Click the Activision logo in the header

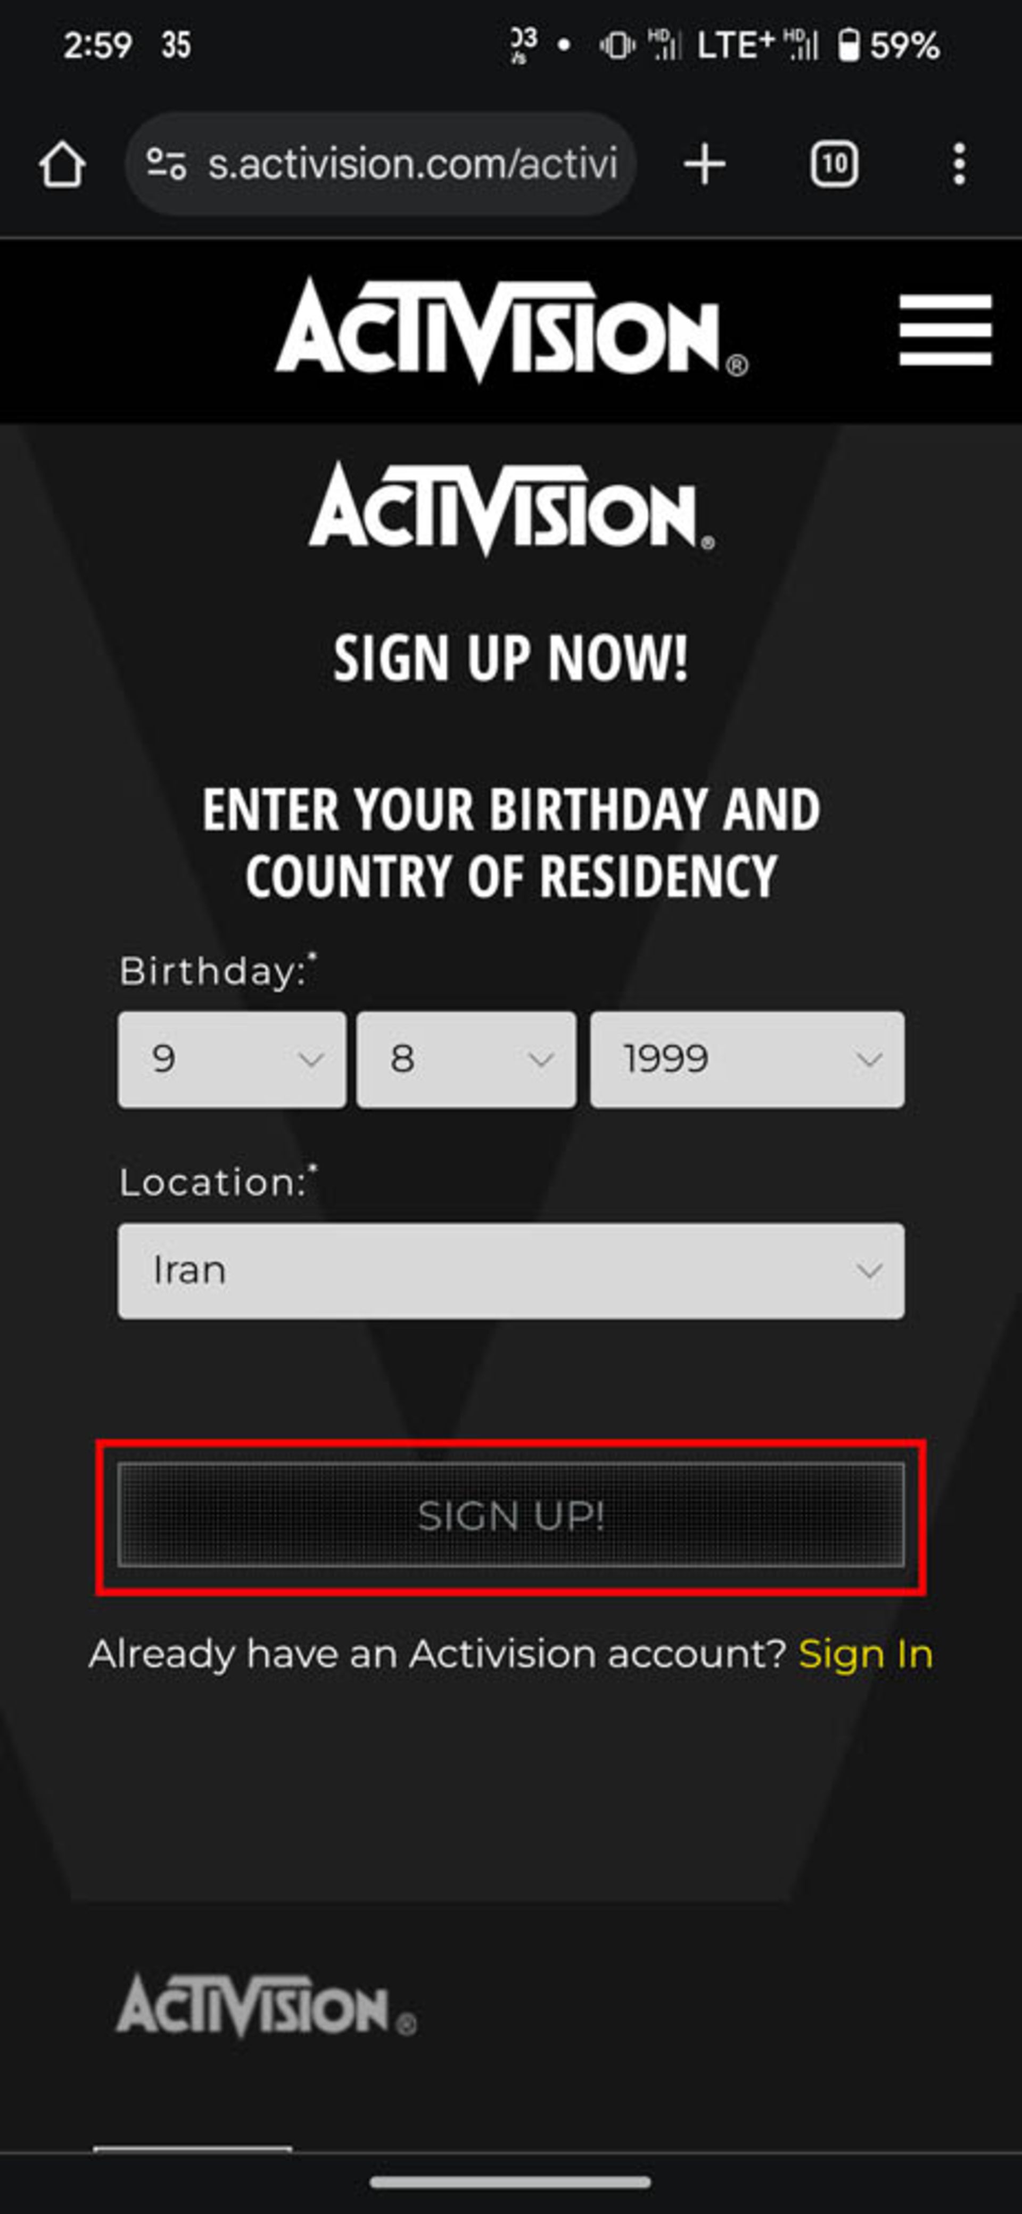pyautogui.click(x=511, y=330)
